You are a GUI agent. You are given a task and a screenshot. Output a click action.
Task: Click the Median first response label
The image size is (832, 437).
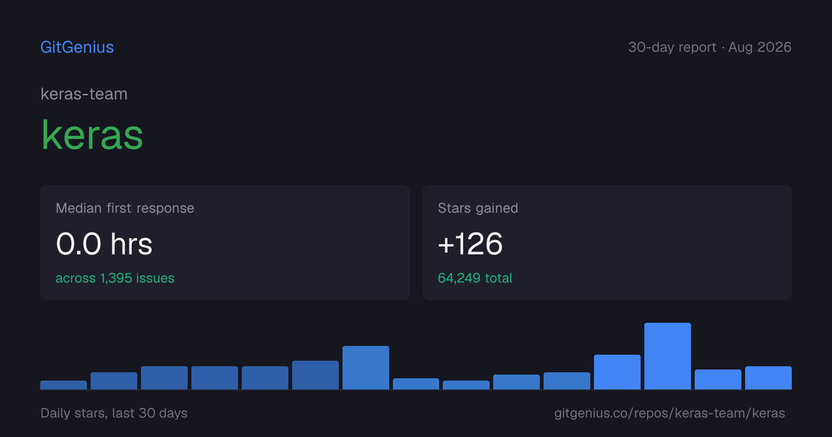pyautogui.click(x=125, y=208)
